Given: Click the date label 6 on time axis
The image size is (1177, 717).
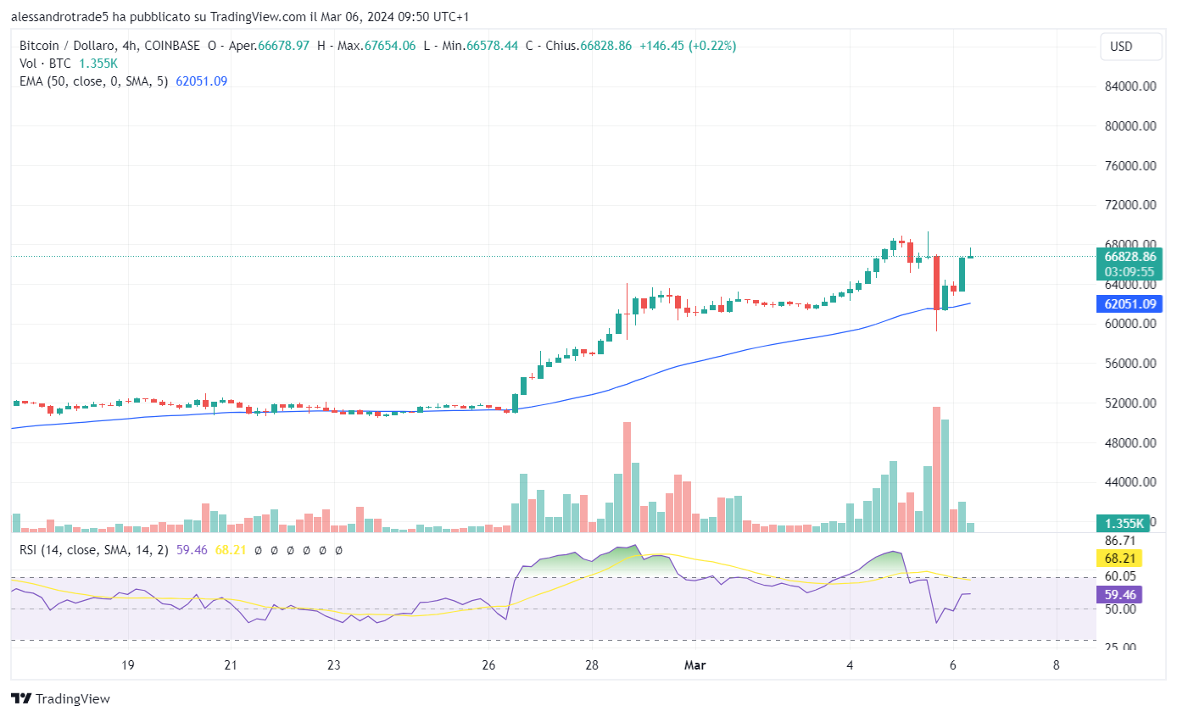Looking at the screenshot, I should [x=953, y=665].
